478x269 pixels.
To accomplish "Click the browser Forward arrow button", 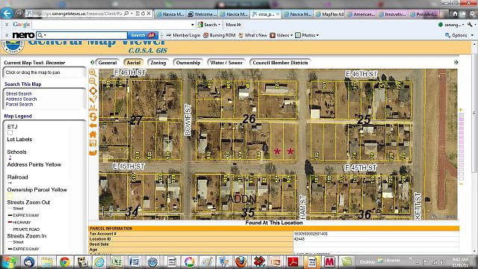I will tap(19, 13).
